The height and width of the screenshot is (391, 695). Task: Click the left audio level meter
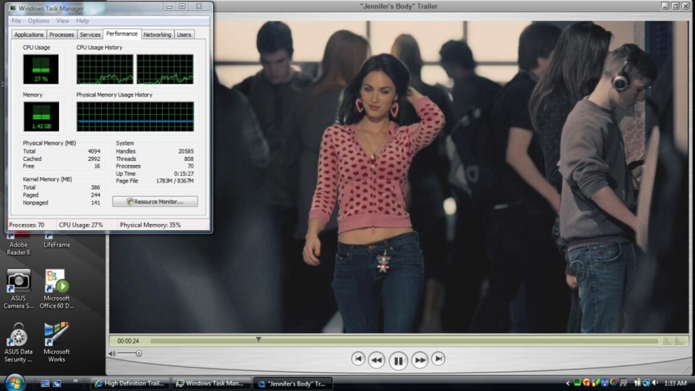[x=667, y=341]
